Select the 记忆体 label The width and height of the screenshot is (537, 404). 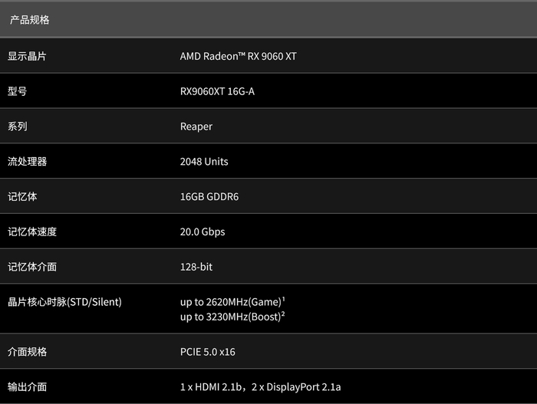pyautogui.click(x=22, y=196)
